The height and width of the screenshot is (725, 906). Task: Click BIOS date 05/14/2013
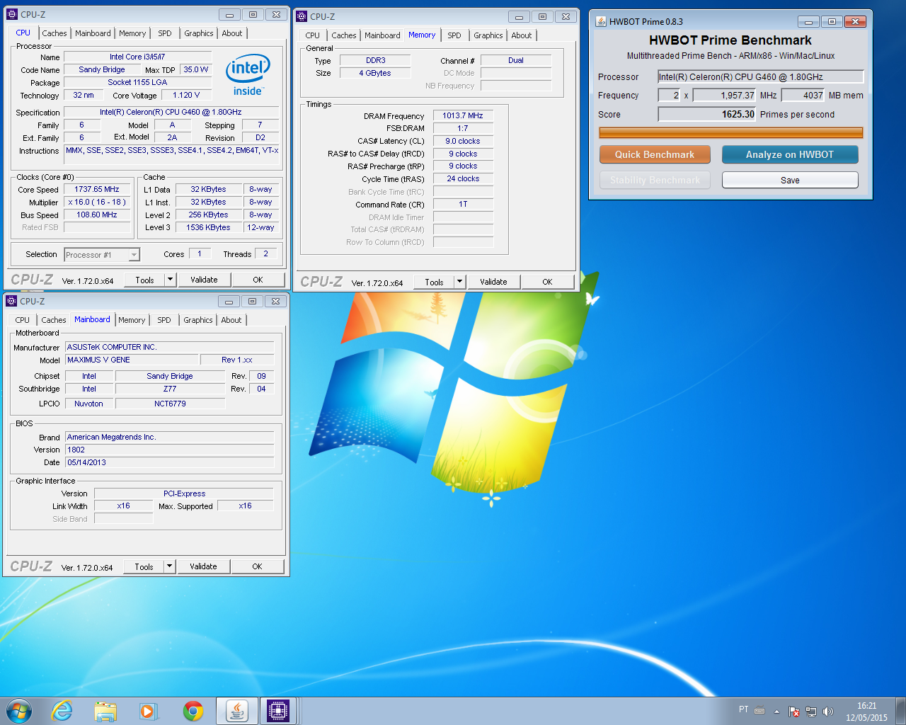click(169, 462)
